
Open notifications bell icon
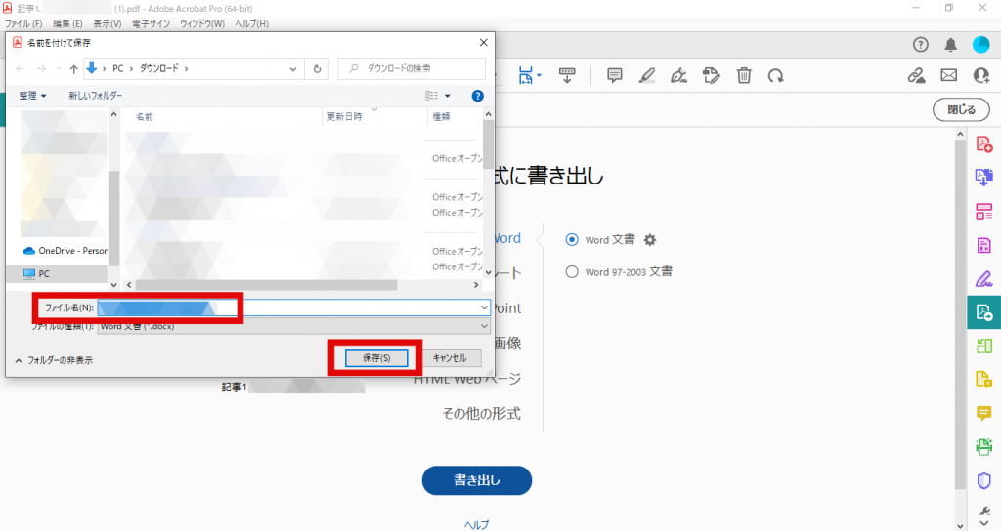[950, 45]
